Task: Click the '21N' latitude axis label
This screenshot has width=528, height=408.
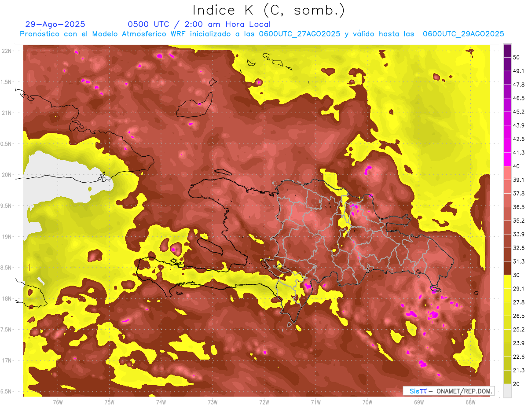Action: click(x=7, y=113)
